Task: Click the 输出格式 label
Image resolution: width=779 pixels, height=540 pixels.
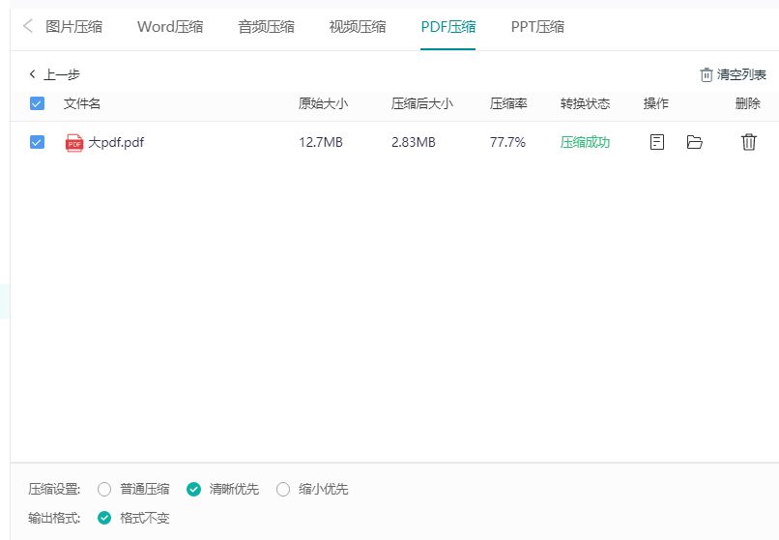Action: click(x=54, y=518)
